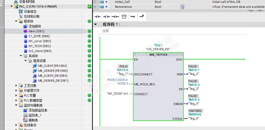This screenshot has height=130, width=265.
Task: Open M1_TCON [DB2] data block
Action: [39, 46]
